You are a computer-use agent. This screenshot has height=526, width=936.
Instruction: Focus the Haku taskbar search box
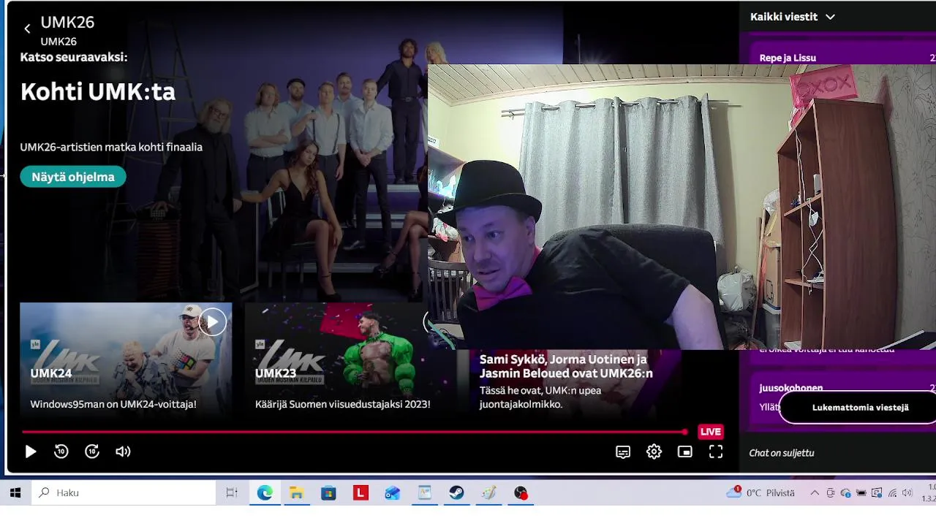click(124, 493)
